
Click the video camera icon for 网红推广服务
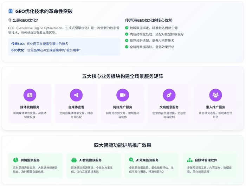coord(123,95)
